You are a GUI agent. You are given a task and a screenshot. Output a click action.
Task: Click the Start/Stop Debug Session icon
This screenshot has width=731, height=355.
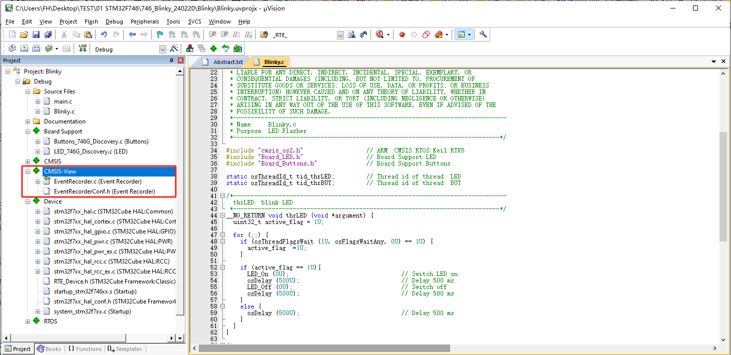click(380, 34)
